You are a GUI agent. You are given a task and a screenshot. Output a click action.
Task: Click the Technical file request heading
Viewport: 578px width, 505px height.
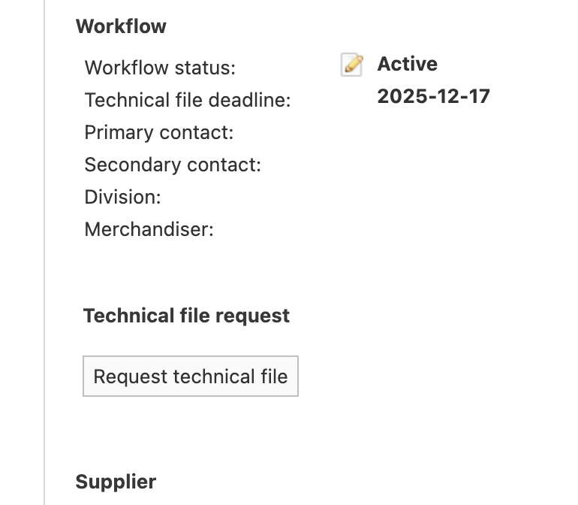[186, 316]
